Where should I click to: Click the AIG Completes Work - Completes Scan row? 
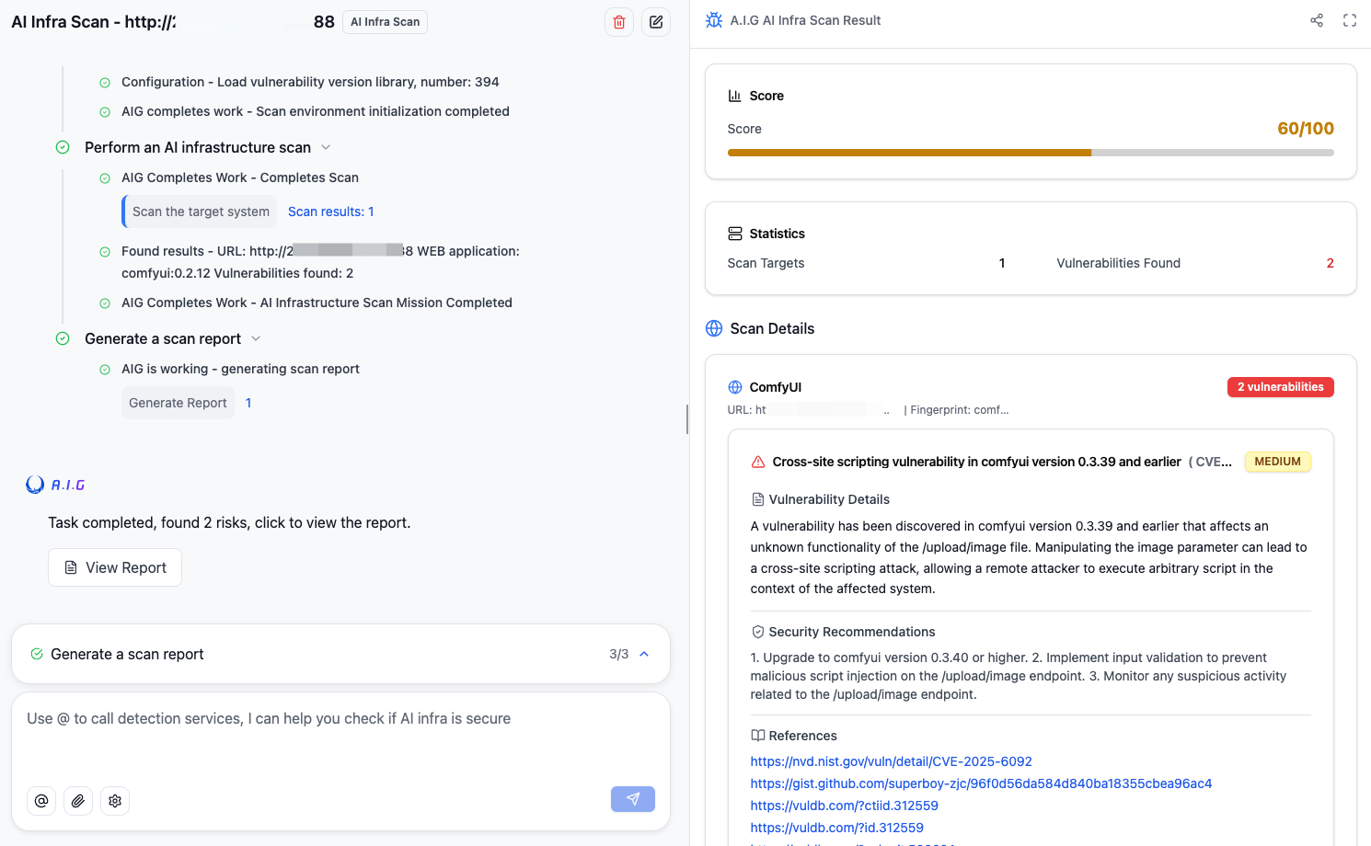tap(240, 177)
